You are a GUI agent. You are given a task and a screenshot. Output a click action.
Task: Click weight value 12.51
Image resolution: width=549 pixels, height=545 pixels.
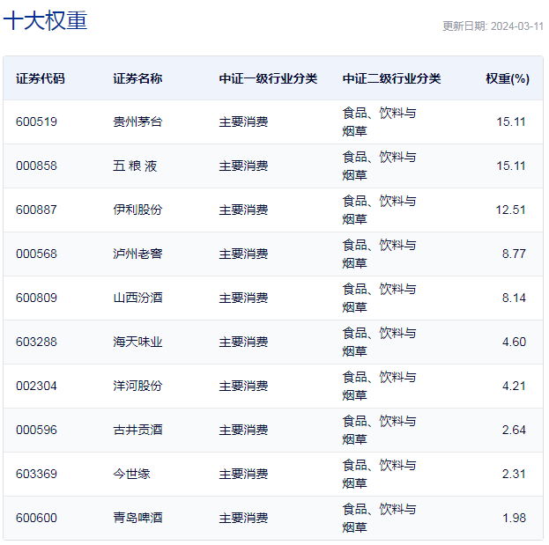pyautogui.click(x=510, y=210)
